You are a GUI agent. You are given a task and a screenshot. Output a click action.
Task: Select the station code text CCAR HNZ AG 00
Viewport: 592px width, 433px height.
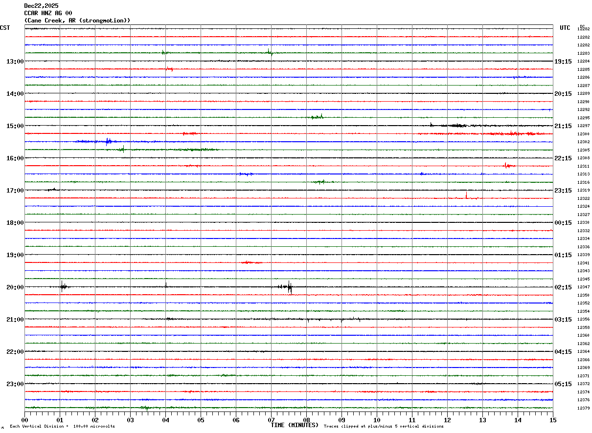tap(48, 13)
